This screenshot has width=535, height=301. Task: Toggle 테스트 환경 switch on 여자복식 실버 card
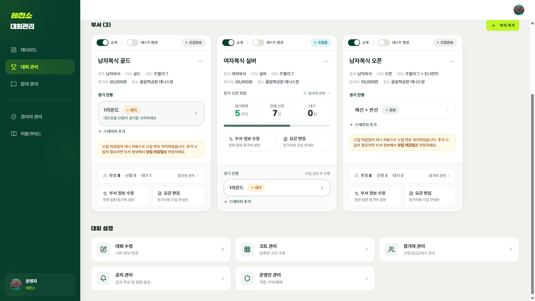(x=258, y=42)
